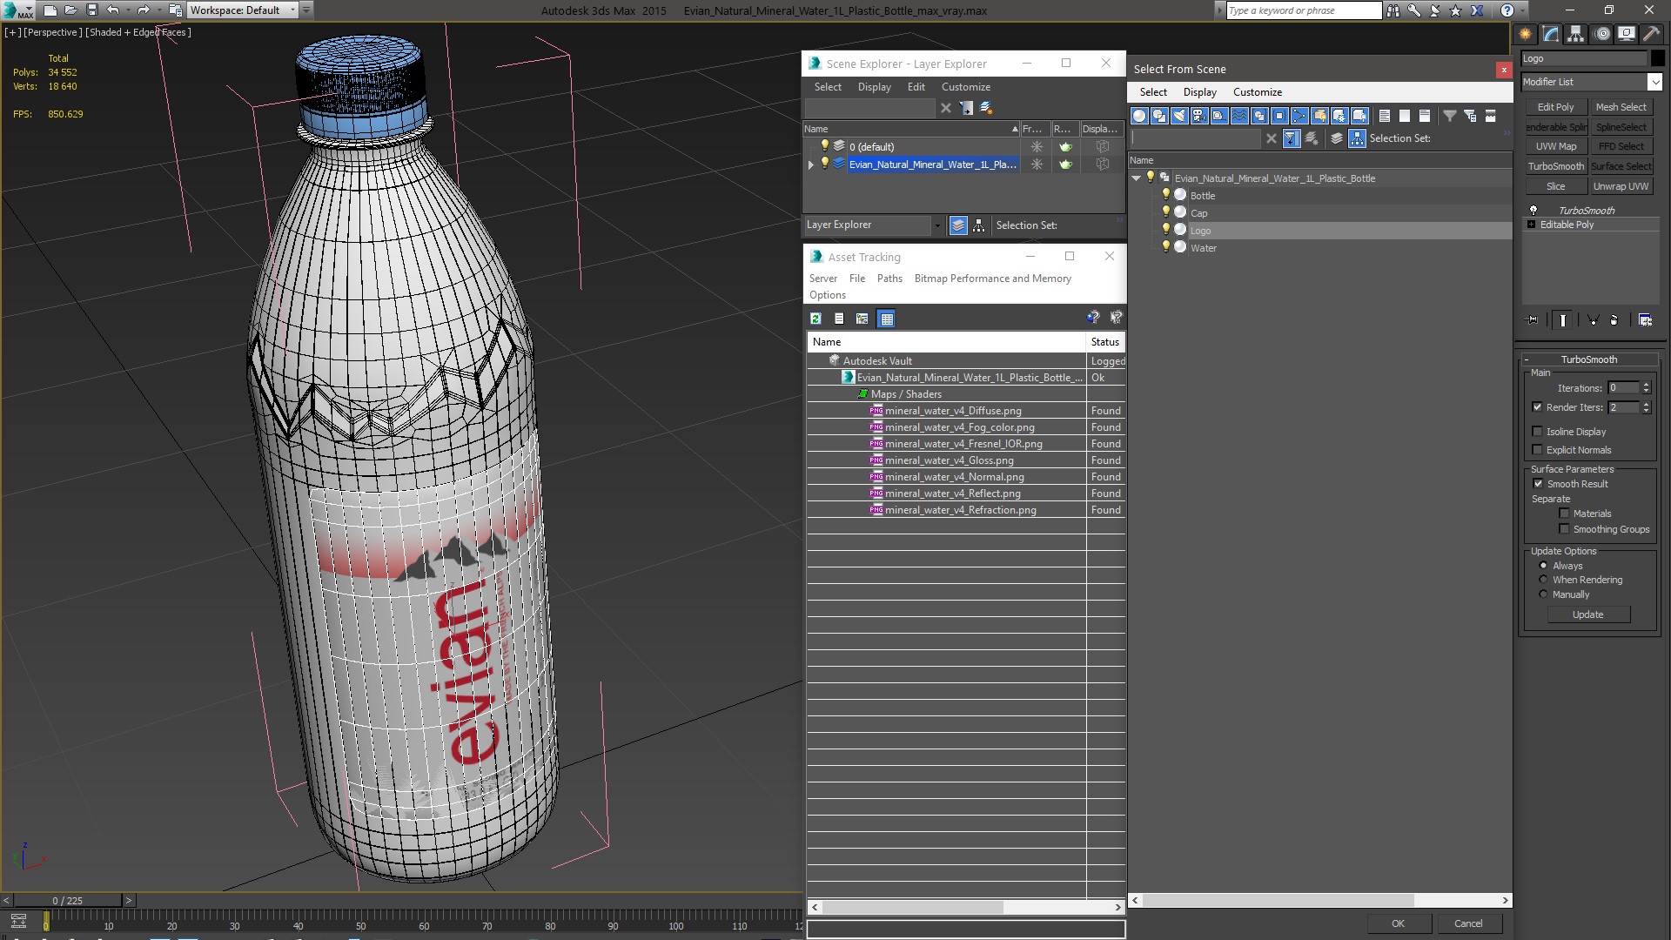The width and height of the screenshot is (1671, 940).
Task: Open the Modify command panel tab
Action: [x=1551, y=34]
